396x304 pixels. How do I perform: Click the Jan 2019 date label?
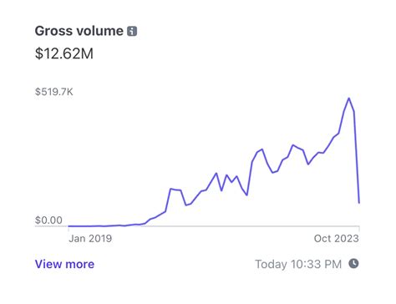90,239
